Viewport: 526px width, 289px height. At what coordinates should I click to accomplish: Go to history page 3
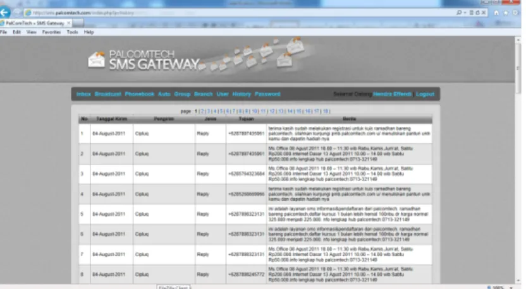(209, 111)
